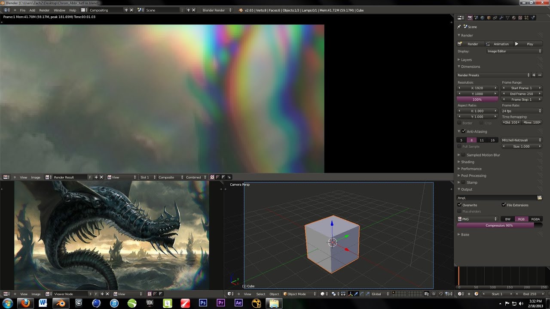Open Microsoft Word from the taskbar
The width and height of the screenshot is (550, 309).
[43, 303]
